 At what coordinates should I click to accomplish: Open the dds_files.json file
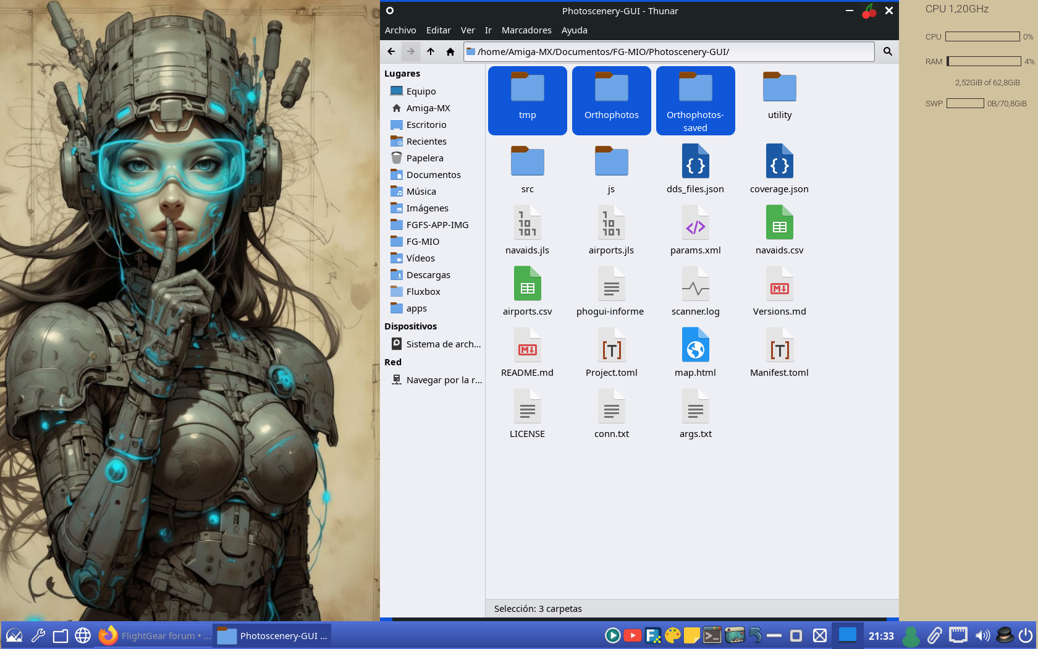coord(695,169)
